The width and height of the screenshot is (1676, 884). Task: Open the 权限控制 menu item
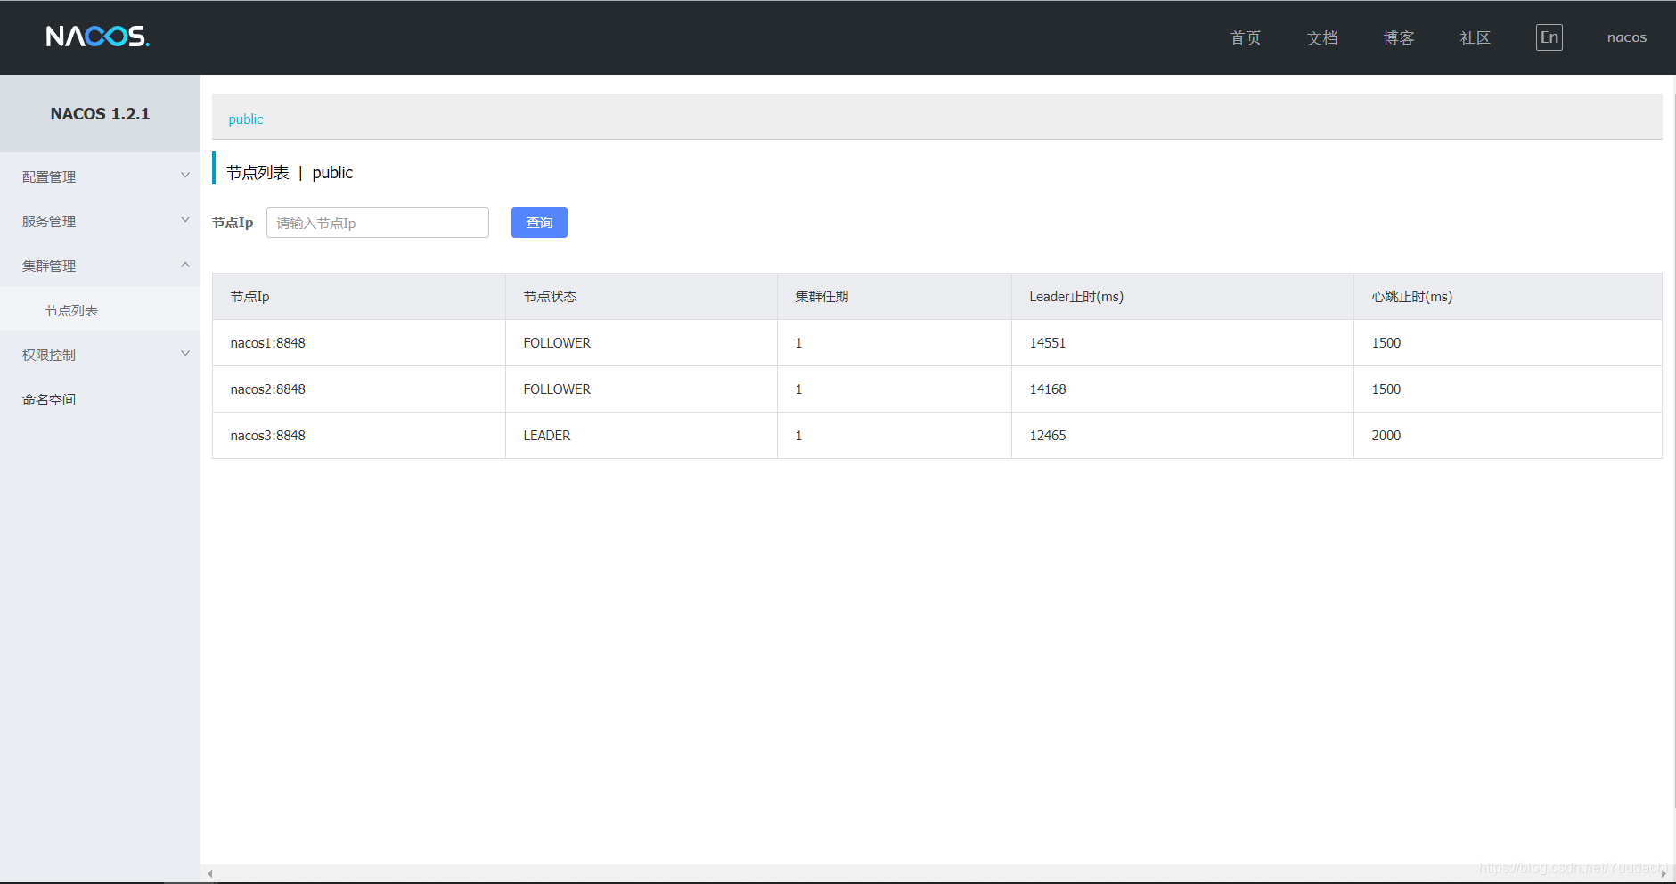tap(100, 355)
